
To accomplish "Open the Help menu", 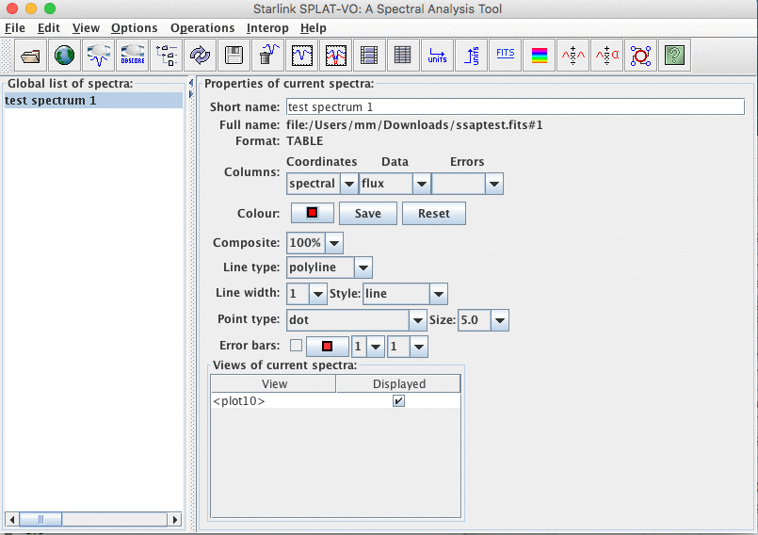I will coord(314,28).
